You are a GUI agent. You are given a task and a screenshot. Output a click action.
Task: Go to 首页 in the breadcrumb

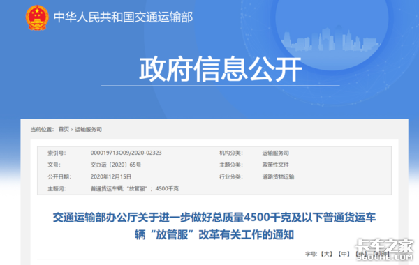[64, 130]
